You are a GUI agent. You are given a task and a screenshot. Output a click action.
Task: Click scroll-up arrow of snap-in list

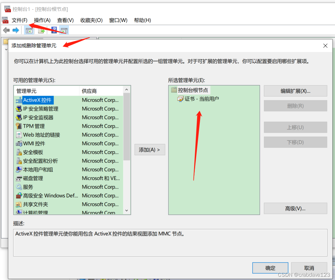tap(127, 90)
